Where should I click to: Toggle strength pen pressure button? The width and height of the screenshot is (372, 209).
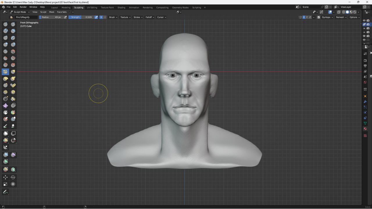point(96,17)
